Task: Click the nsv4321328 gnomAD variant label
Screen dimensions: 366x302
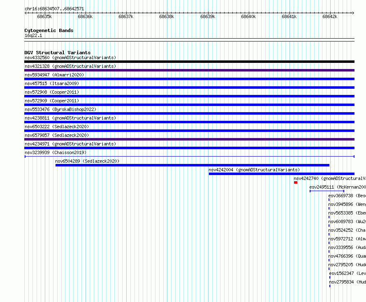Action: (x=70, y=66)
